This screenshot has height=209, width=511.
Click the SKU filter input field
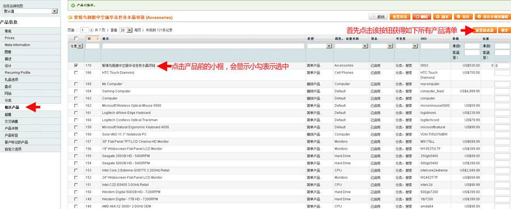435,46
